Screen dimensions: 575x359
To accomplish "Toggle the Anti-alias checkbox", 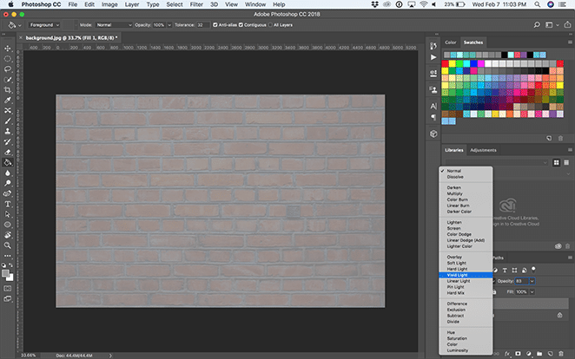I will [216, 25].
